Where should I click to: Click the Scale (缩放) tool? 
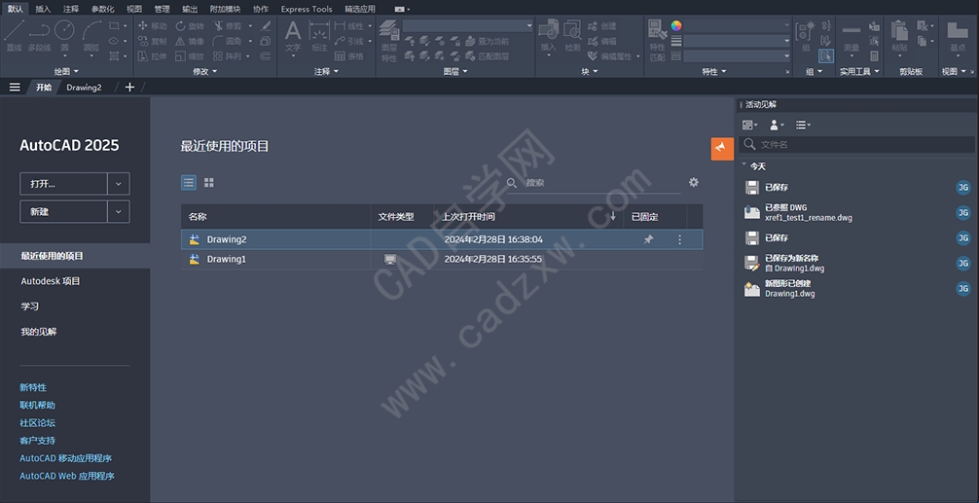tap(190, 56)
